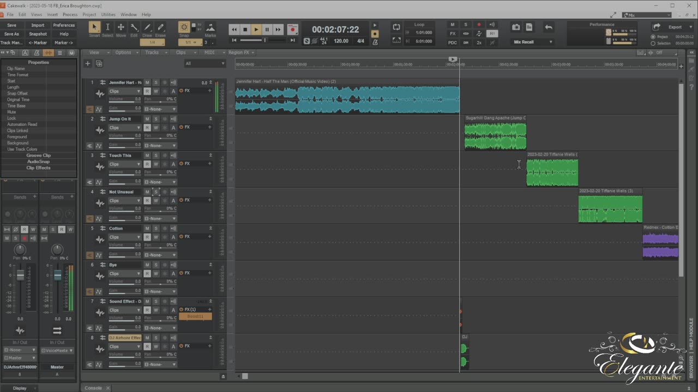
Task: Toggle the PDC override button
Action: pos(453,42)
